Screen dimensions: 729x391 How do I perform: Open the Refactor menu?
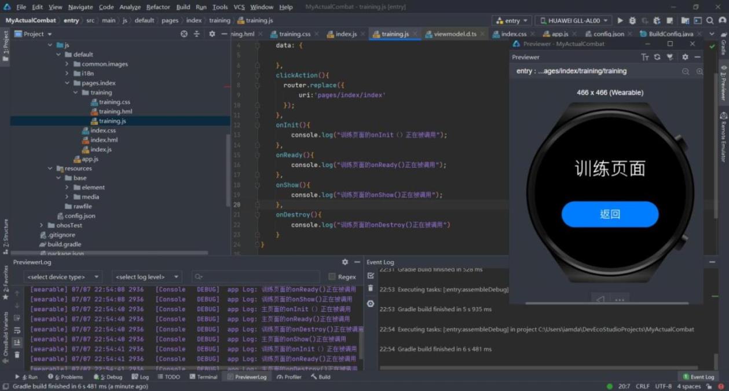pyautogui.click(x=157, y=7)
